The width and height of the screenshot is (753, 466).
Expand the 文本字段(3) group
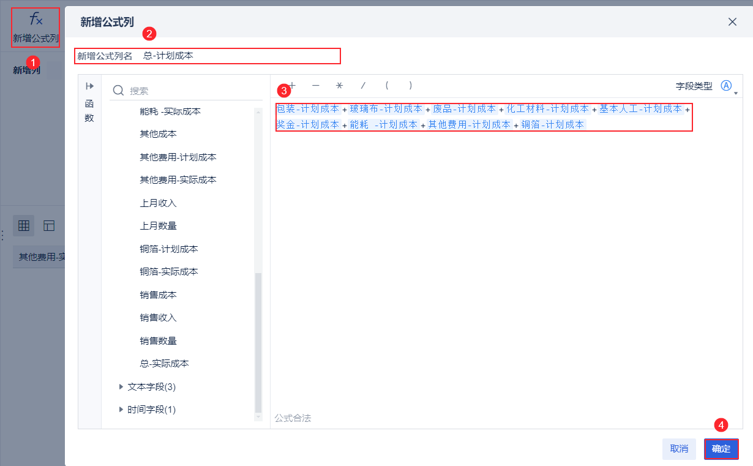pyautogui.click(x=121, y=387)
